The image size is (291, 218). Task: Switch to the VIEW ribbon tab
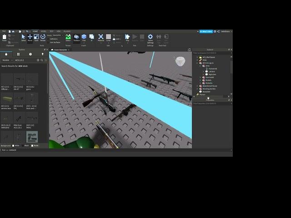point(59,31)
